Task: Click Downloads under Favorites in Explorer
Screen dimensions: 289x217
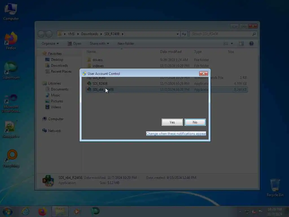Action: pyautogui.click(x=59, y=66)
